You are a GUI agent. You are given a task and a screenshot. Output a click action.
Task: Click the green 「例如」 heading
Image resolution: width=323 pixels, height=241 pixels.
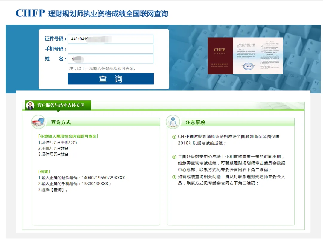click(44, 172)
